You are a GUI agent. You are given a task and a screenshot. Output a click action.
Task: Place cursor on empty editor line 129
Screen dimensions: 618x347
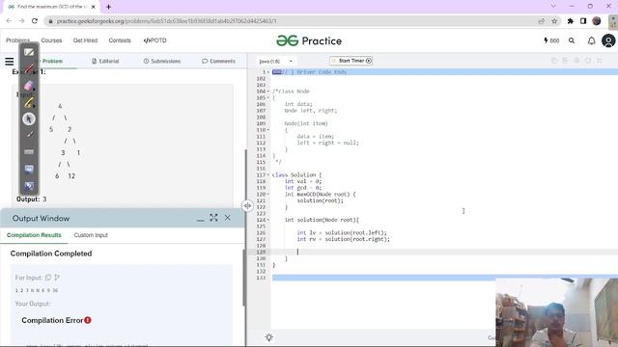click(x=444, y=252)
